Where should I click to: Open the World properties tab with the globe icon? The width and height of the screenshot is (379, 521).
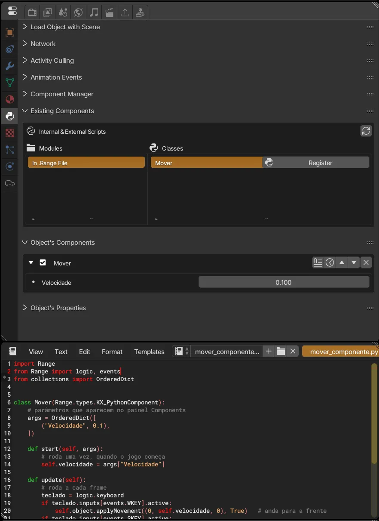click(x=78, y=12)
